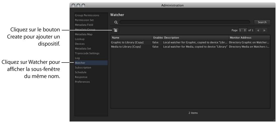Open Group Permissions in the sidebar
The width and height of the screenshot is (277, 123).
pyautogui.click(x=87, y=15)
